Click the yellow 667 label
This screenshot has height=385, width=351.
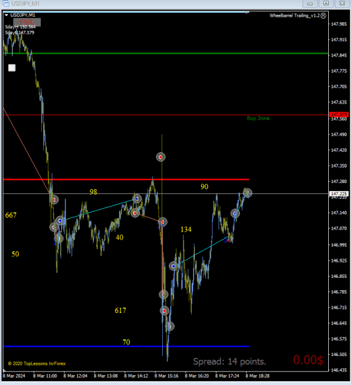click(11, 216)
